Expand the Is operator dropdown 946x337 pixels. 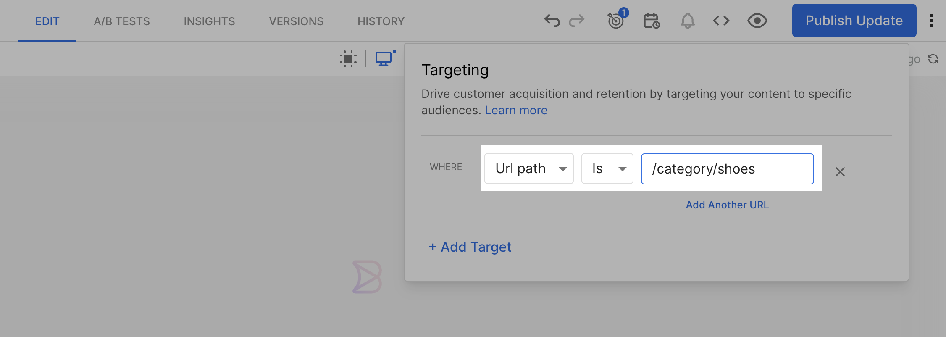coord(607,168)
